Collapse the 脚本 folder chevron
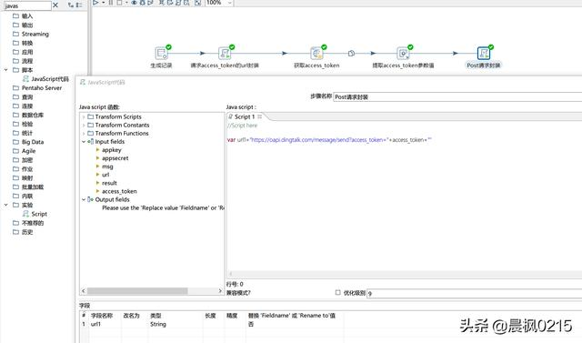 (6, 70)
